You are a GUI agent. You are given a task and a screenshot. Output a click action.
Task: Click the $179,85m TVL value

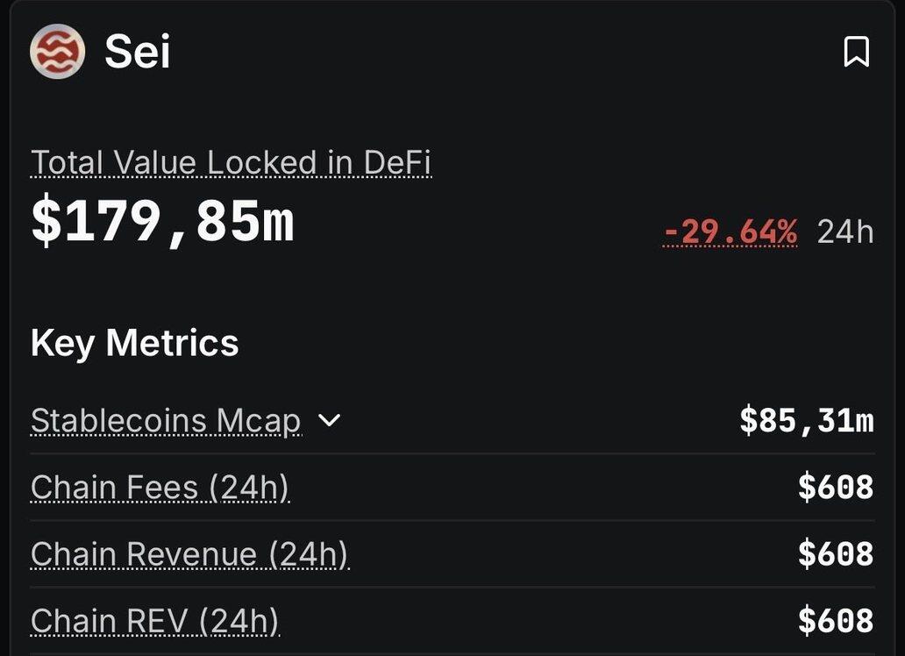click(162, 223)
